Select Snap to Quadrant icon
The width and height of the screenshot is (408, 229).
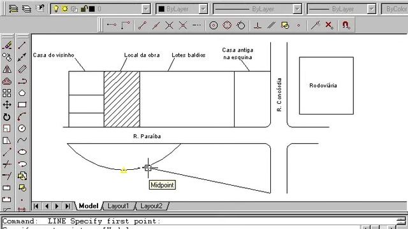[227, 25]
